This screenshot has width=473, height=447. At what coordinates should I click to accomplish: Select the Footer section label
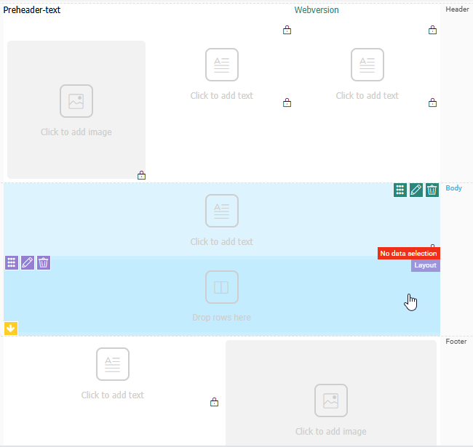coord(456,342)
